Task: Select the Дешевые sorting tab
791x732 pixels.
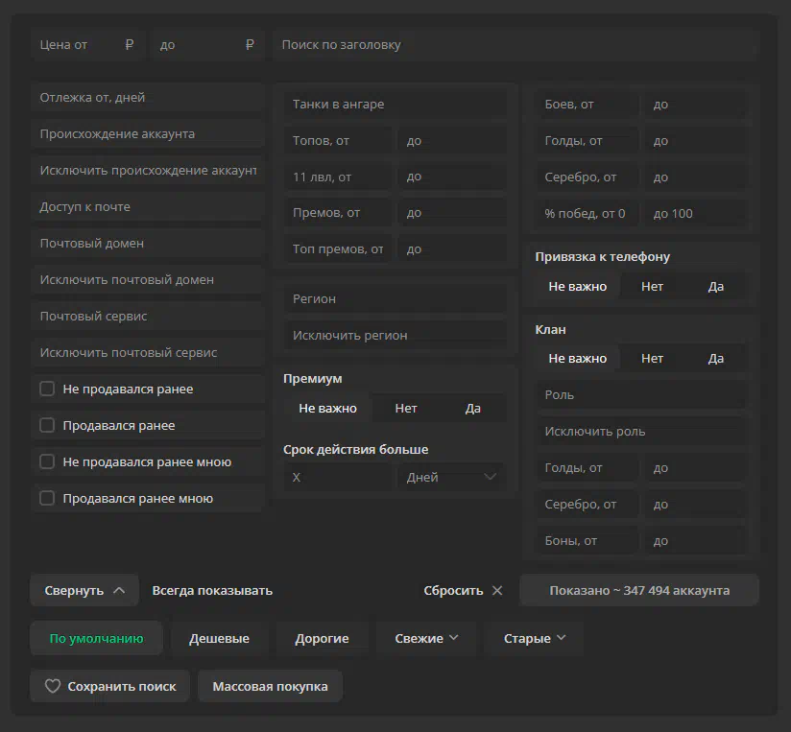Action: pyautogui.click(x=219, y=638)
